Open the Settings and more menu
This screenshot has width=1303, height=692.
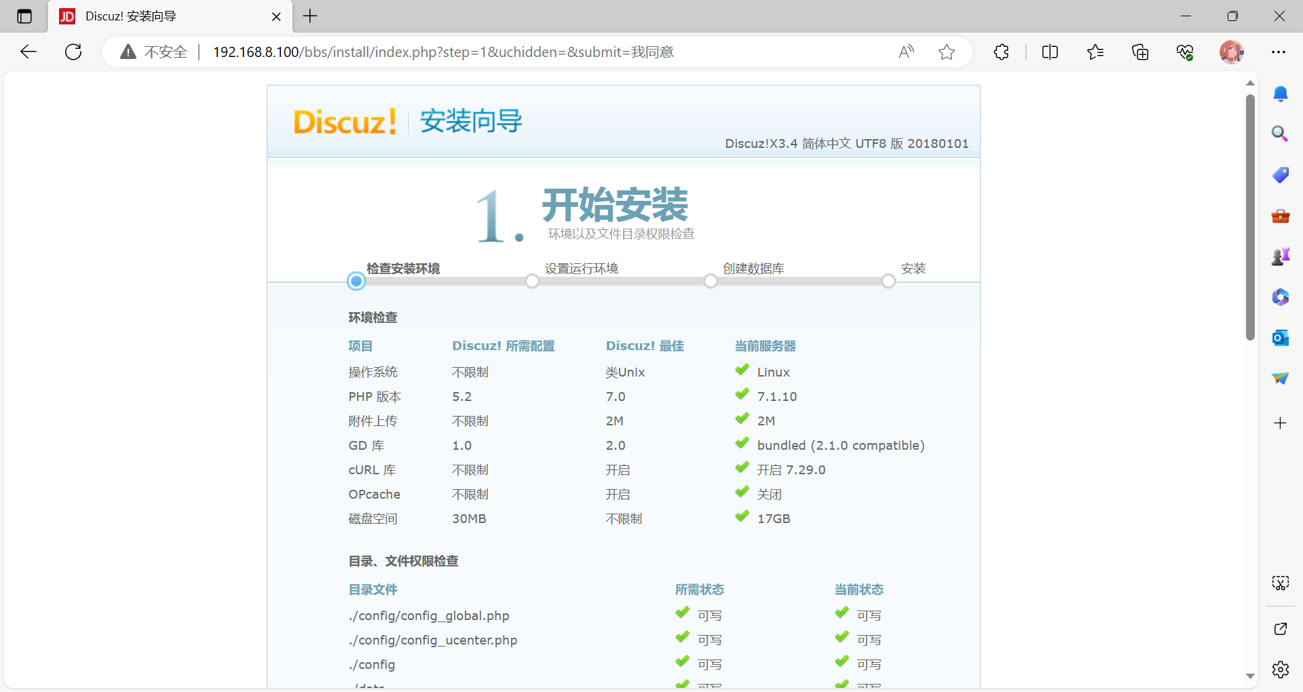[x=1279, y=52]
